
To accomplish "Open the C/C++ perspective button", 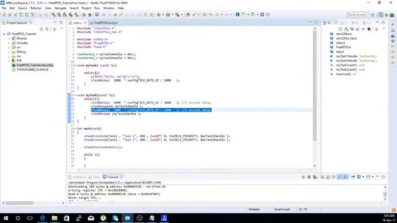I will click(380, 15).
